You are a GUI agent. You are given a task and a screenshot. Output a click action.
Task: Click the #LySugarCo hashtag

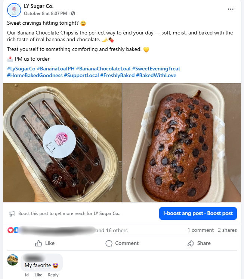21,69
